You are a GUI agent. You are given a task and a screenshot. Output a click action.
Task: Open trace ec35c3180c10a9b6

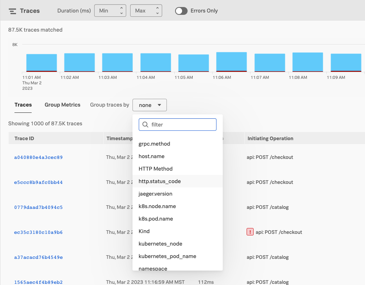click(x=38, y=232)
